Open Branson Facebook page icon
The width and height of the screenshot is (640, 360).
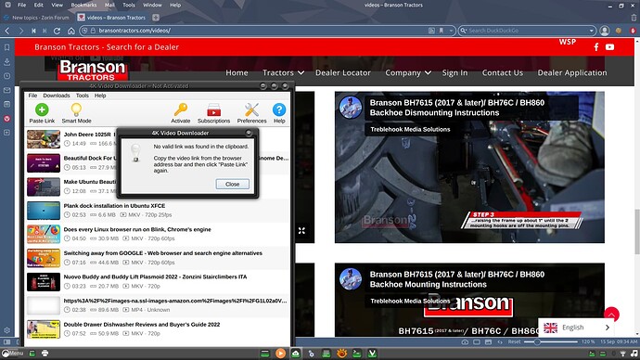pos(595,47)
